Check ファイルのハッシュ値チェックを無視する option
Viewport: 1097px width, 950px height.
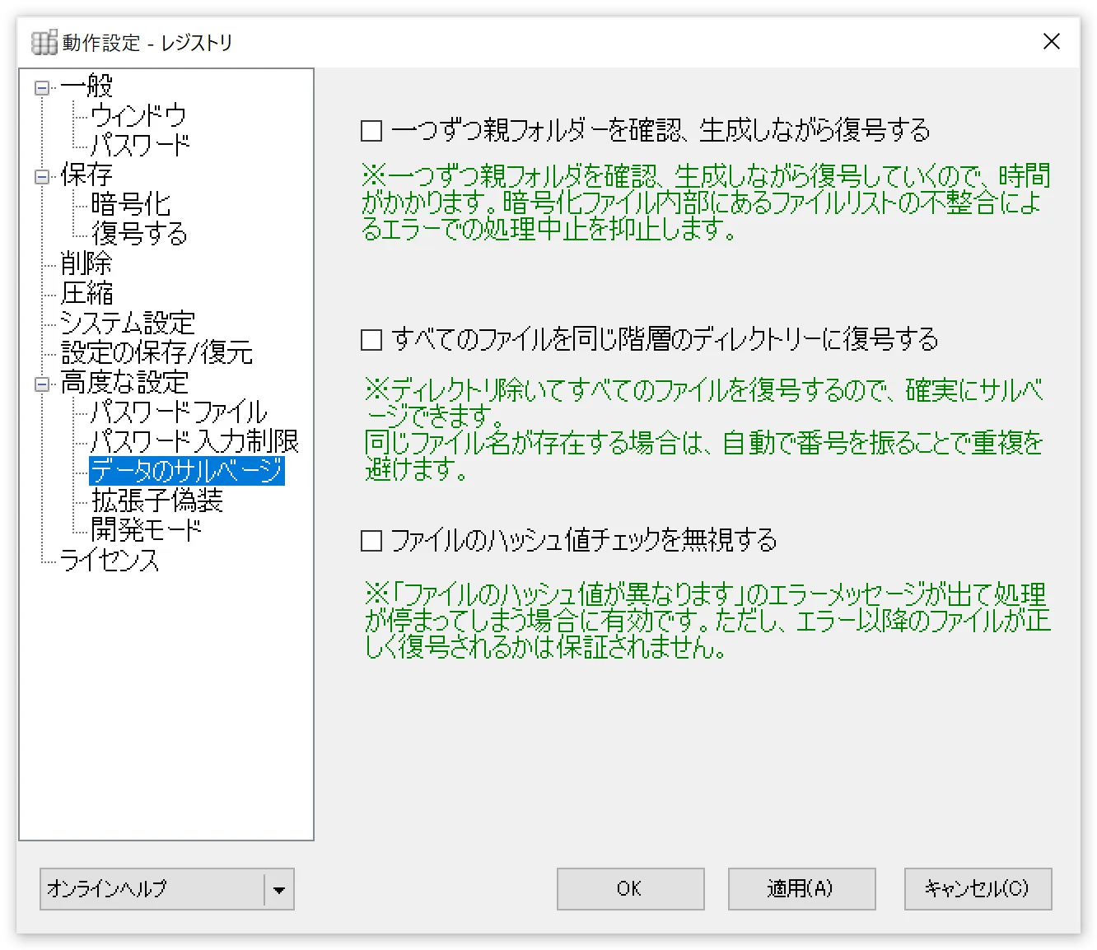[x=371, y=540]
